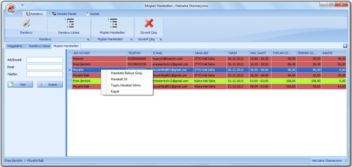Screen dimensions: 352x167
Task: Select Toplu Hareket Silme menu entry
Action: [126, 85]
